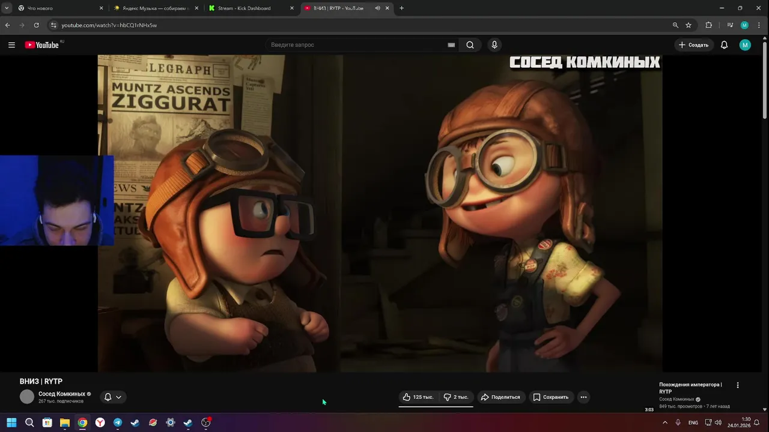This screenshot has height=432, width=769.
Task: Open the media control button in Chrome
Action: (x=730, y=25)
